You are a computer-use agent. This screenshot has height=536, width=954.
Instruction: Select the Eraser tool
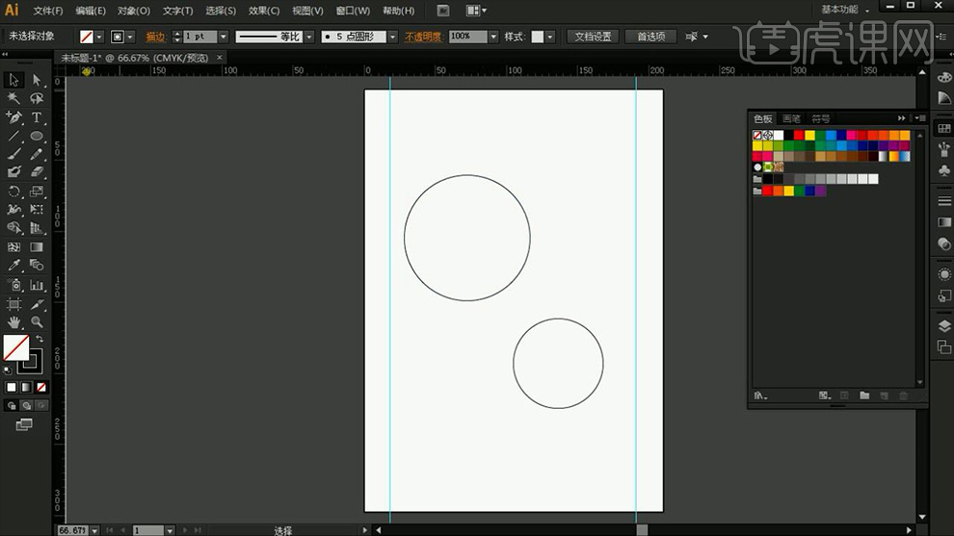pos(37,172)
